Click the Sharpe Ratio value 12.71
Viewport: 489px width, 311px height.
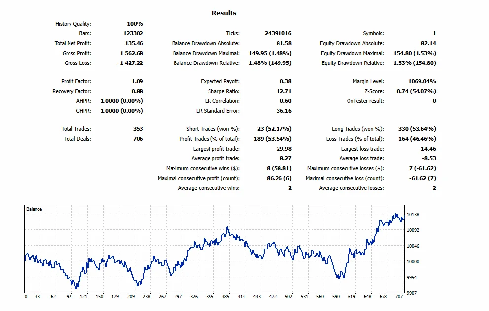click(x=284, y=91)
